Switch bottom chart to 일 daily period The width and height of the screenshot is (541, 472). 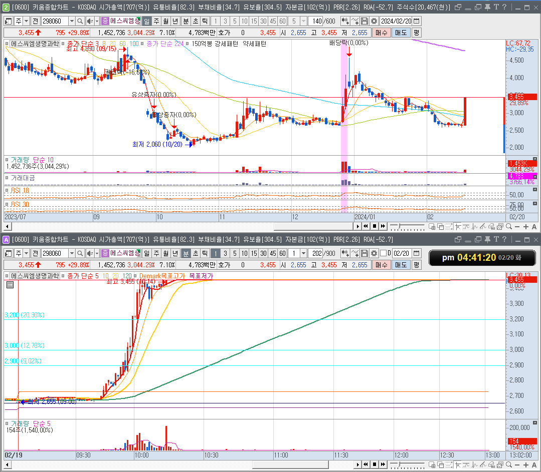tap(146, 254)
